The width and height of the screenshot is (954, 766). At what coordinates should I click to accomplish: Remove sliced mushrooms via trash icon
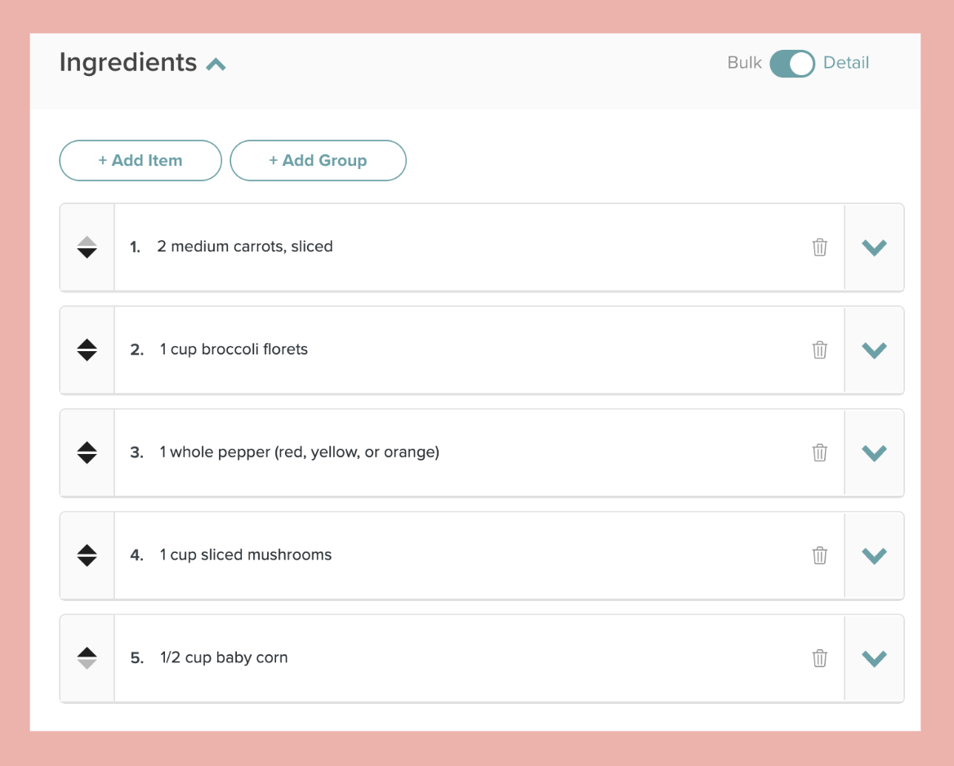tap(820, 555)
